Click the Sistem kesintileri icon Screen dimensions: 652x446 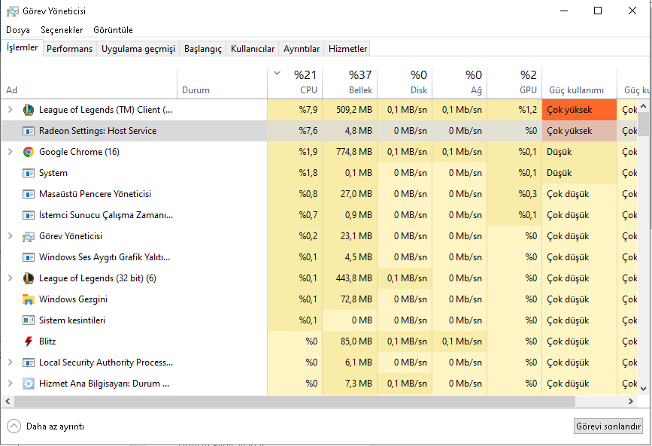point(29,320)
